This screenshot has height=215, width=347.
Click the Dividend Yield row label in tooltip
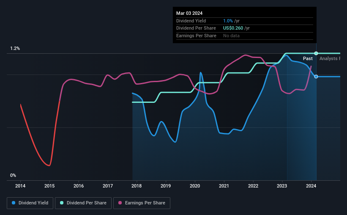[x=191, y=21]
